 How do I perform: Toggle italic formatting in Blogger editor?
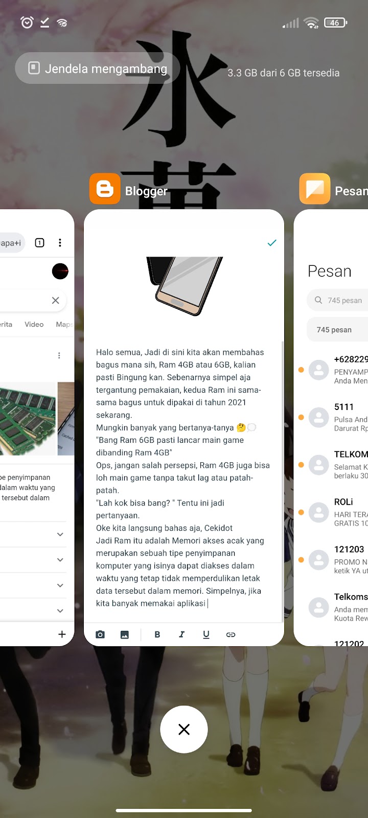pos(181,634)
